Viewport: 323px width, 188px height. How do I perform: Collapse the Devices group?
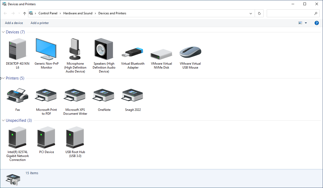tap(3, 32)
